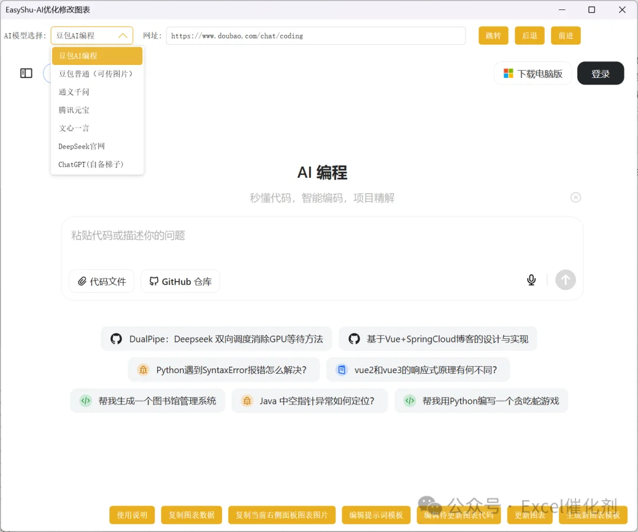
Task: Minimize the EasyShu window
Action: [x=562, y=10]
